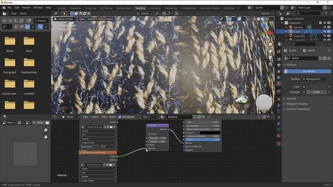Click the file browser path field
The image size is (333, 187).
(41, 21)
